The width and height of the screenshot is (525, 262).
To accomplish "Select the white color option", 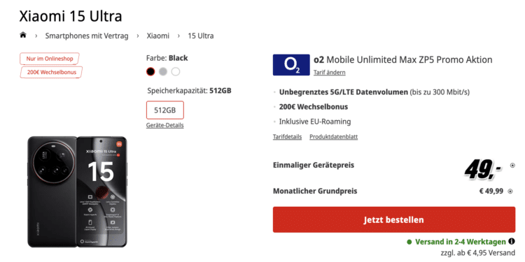I will pyautogui.click(x=176, y=71).
